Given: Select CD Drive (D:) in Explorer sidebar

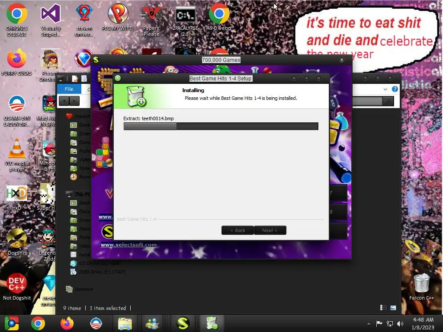Looking at the screenshot, I should click(x=95, y=263).
